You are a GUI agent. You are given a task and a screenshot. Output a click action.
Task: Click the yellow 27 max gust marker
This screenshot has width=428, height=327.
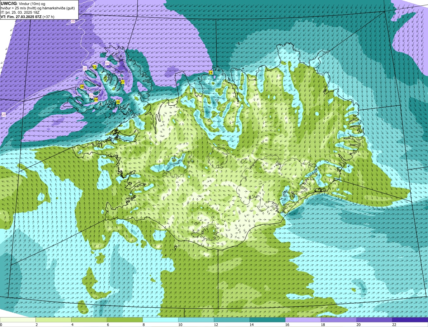(123, 82)
